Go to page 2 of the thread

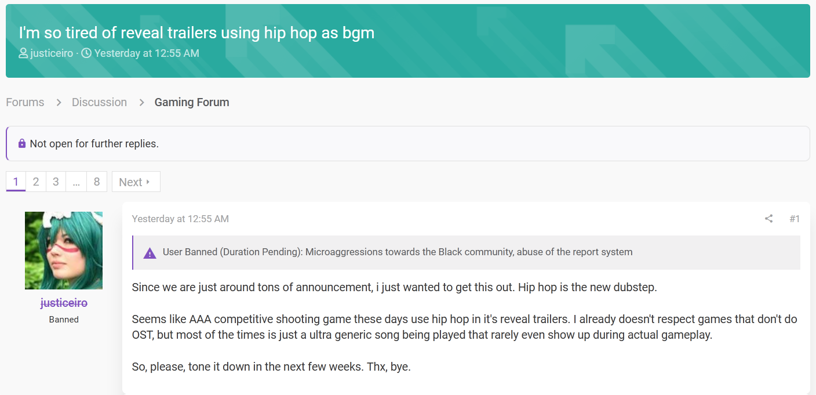pyautogui.click(x=35, y=182)
